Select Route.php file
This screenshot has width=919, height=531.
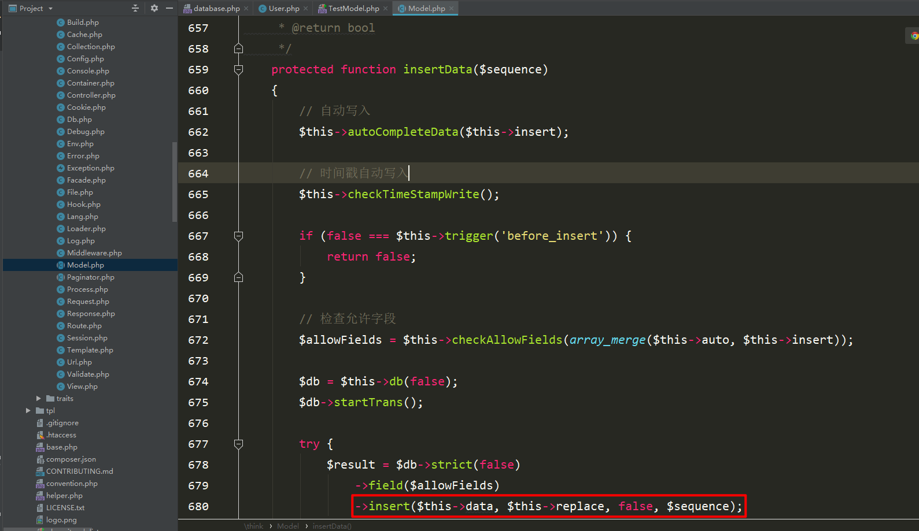click(84, 326)
